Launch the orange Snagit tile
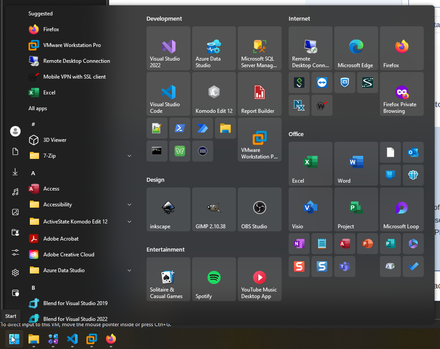440x349 pixels. coord(299,266)
